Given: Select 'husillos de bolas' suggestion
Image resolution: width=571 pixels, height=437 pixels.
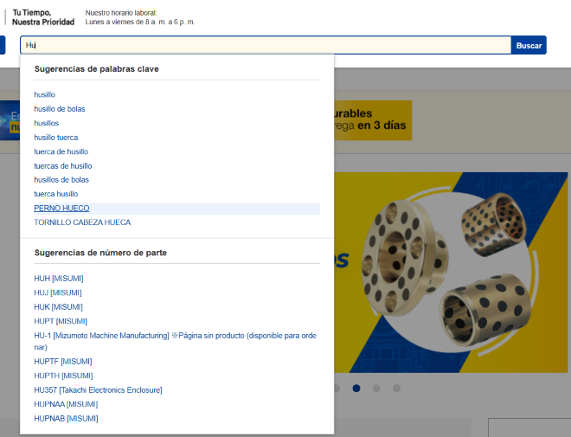Looking at the screenshot, I should [x=61, y=180].
